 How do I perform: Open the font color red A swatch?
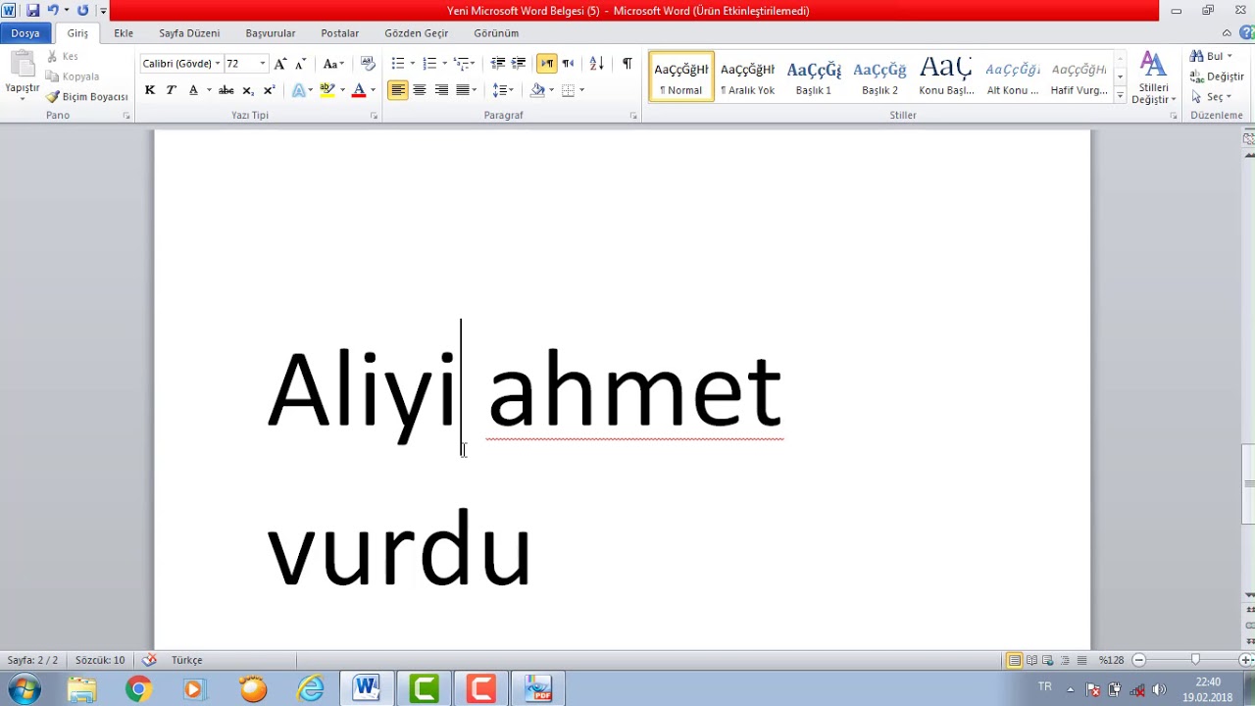(359, 90)
